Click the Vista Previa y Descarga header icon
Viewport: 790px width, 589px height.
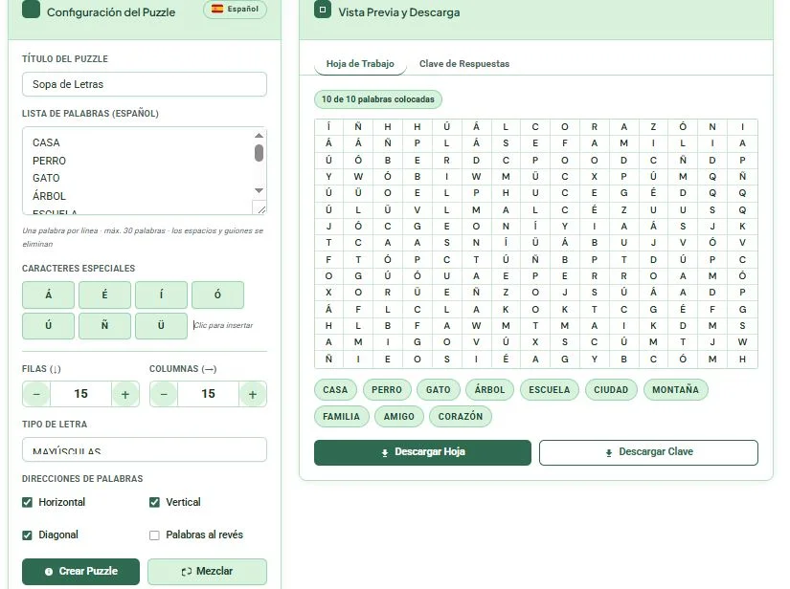point(323,9)
